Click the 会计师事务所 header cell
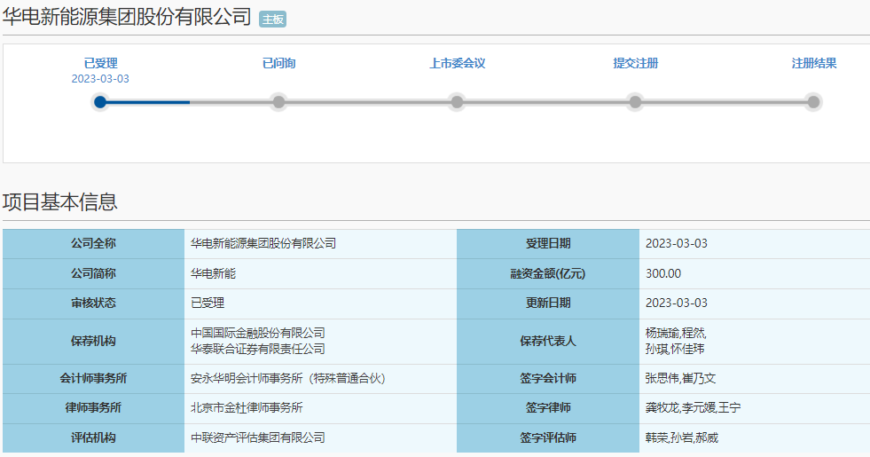The width and height of the screenshot is (870, 457). coord(93,379)
